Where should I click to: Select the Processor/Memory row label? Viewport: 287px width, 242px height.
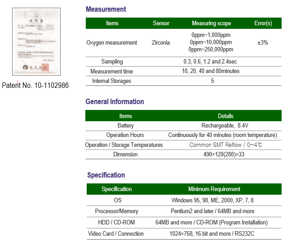coord(116,211)
